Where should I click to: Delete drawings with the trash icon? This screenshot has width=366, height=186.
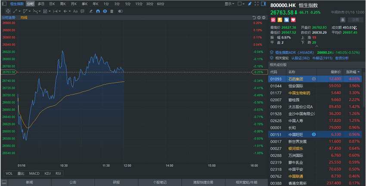tap(112, 11)
